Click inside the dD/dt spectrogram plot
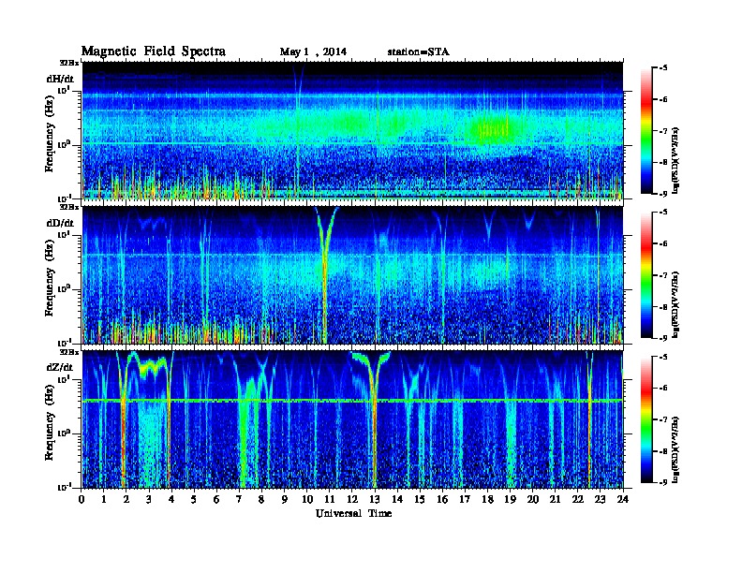Viewport: 742px width, 573px height. click(x=352, y=275)
